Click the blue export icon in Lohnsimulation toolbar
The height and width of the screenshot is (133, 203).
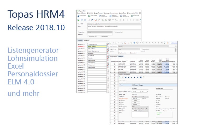pyautogui.click(x=134, y=43)
